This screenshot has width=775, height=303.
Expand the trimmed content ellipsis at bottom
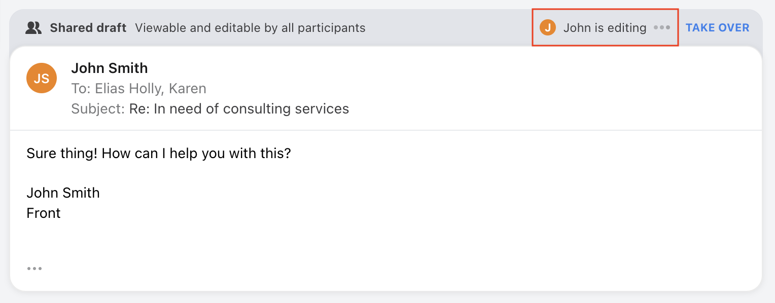coord(34,269)
